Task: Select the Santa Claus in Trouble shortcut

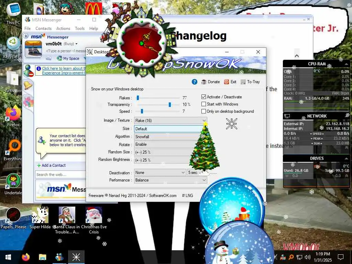Action: tap(67, 220)
